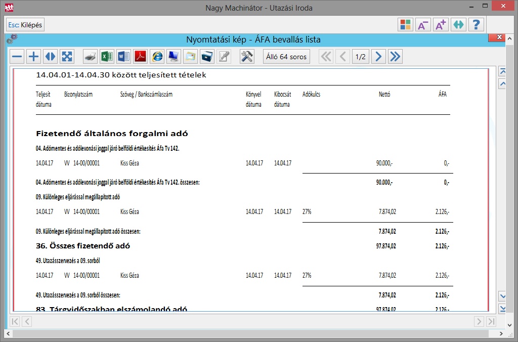Screen dimensions: 518x342
Task: Click the Szöveg / Bankszámlaszám column header
Action: (x=146, y=95)
